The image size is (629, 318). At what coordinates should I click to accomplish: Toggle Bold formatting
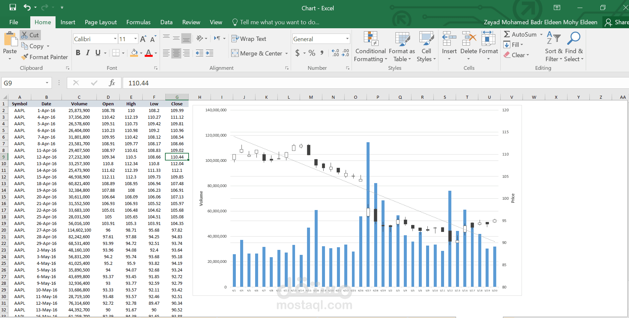(x=78, y=53)
